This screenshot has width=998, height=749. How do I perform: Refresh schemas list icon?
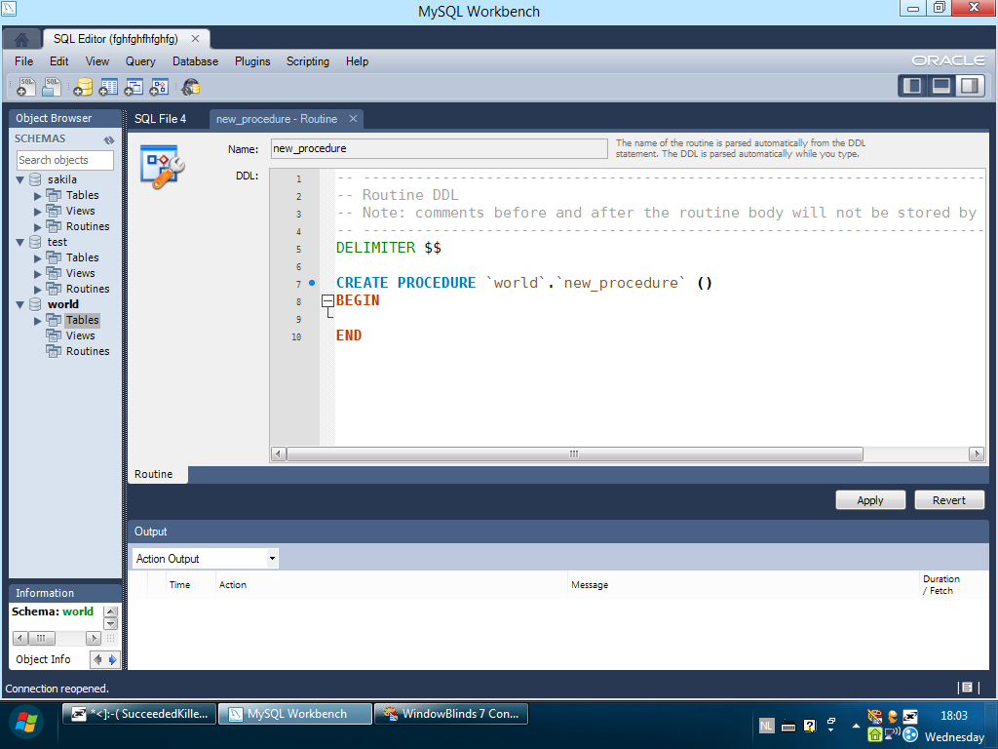click(109, 139)
